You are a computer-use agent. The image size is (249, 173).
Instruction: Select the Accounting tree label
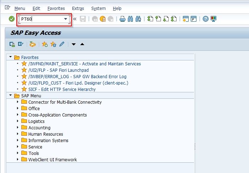coord(39,128)
